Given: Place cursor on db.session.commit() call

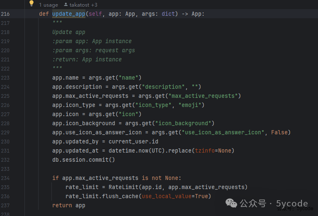Looking at the screenshot, I should point(83,160).
